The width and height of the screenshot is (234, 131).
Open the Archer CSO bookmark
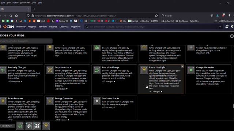167,21
